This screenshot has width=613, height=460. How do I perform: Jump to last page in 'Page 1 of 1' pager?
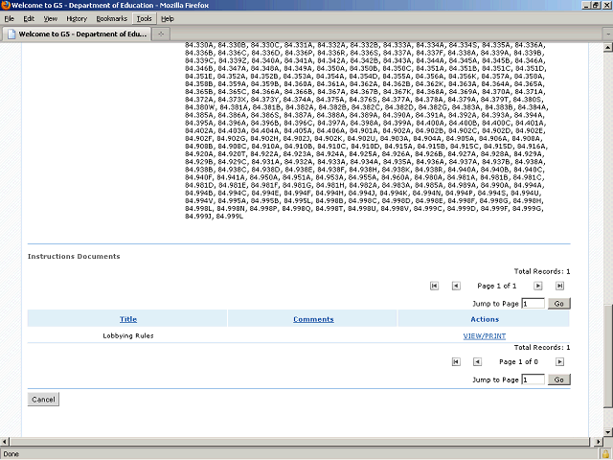(561, 286)
